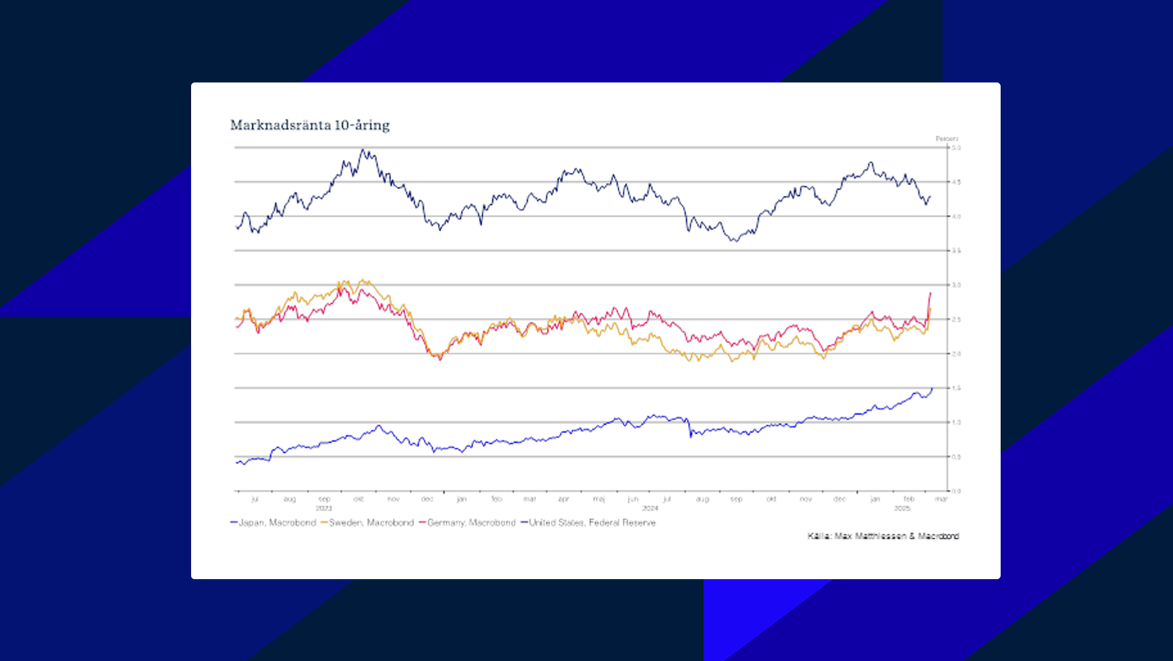Click the Percent label above the y-axis
The width and height of the screenshot is (1173, 661).
pos(947,139)
